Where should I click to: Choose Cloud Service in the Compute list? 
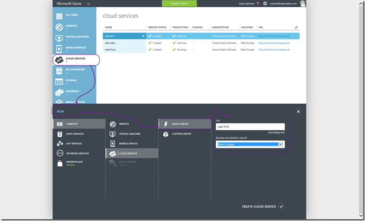132,154
